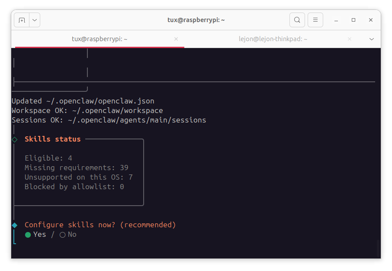Open the terminal search tool
Screen dimensions: 392x271
pos(297,20)
